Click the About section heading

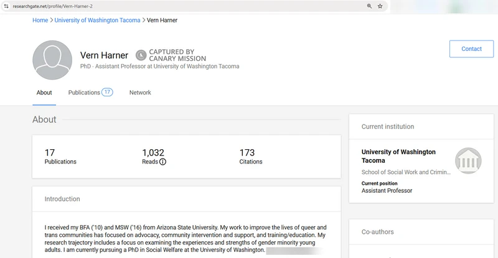coord(44,119)
